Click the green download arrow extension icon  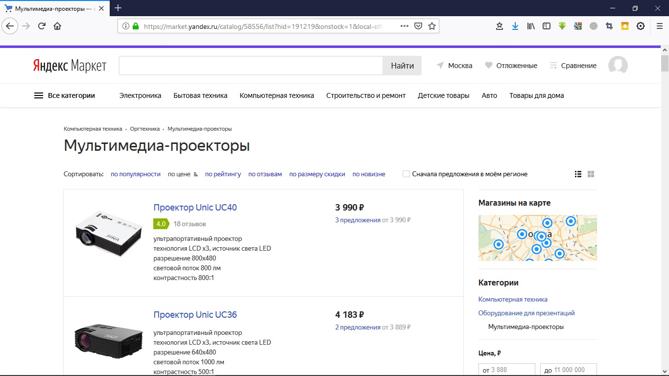(562, 26)
